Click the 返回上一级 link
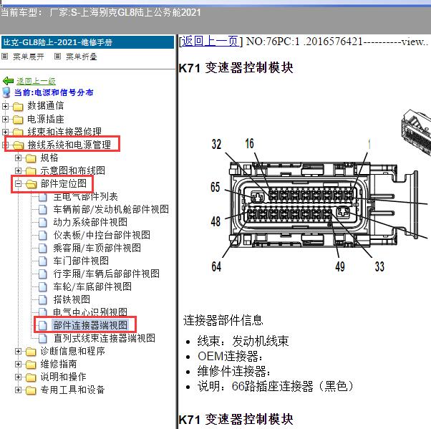The width and height of the screenshot is (431, 429). click(36, 81)
